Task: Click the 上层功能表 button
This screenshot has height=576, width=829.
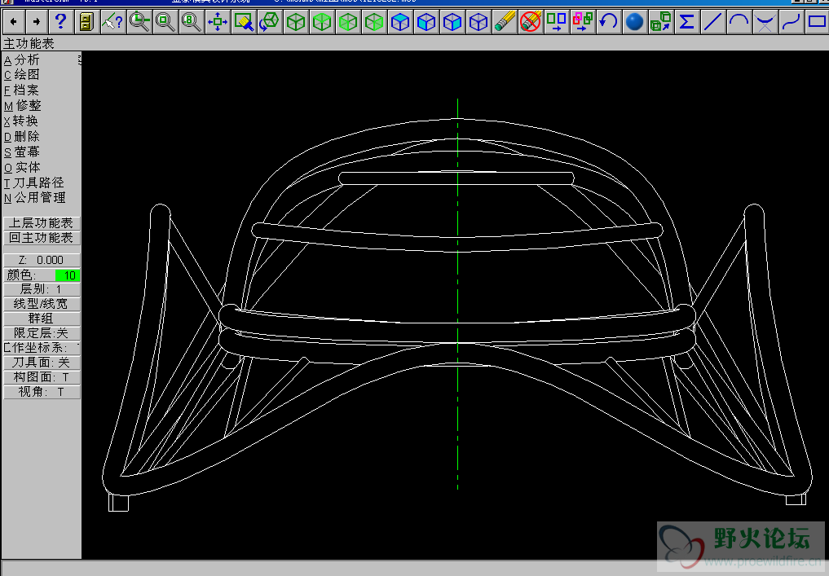Action: (42, 223)
